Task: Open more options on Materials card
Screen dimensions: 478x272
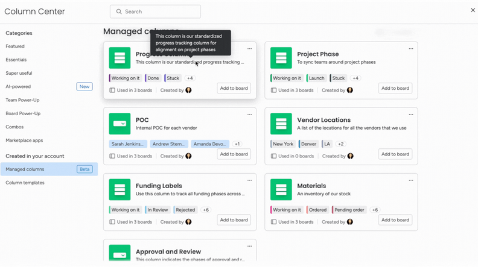Action: click(411, 180)
